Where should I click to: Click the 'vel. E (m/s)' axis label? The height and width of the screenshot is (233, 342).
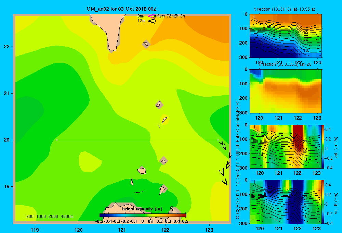[x=336, y=203]
